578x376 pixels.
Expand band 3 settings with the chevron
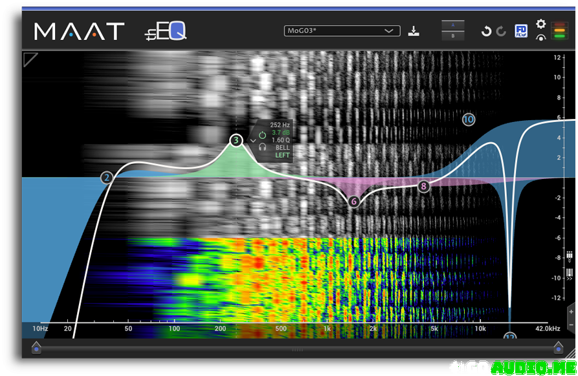coord(253,140)
